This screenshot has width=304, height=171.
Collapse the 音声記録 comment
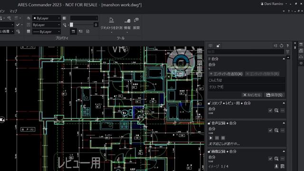[284, 123]
